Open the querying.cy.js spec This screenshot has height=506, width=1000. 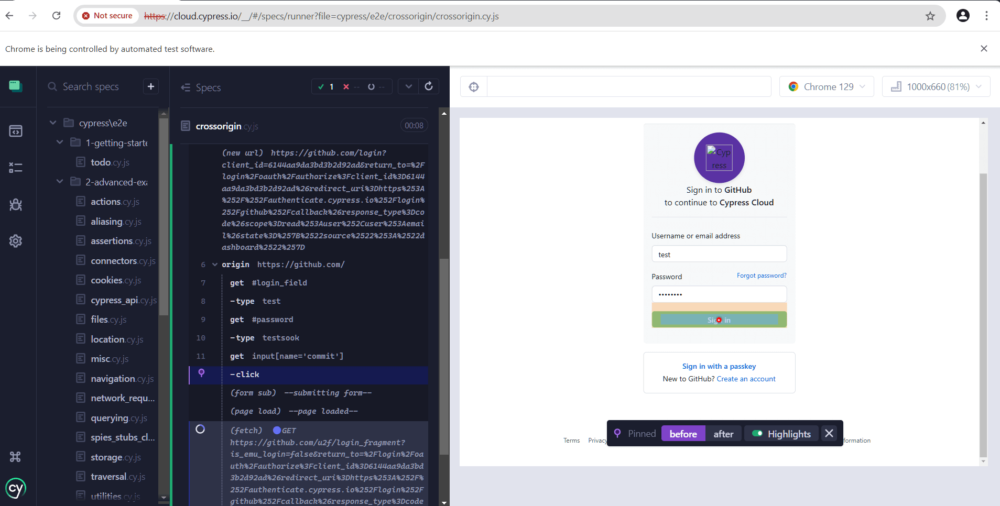coord(118,418)
